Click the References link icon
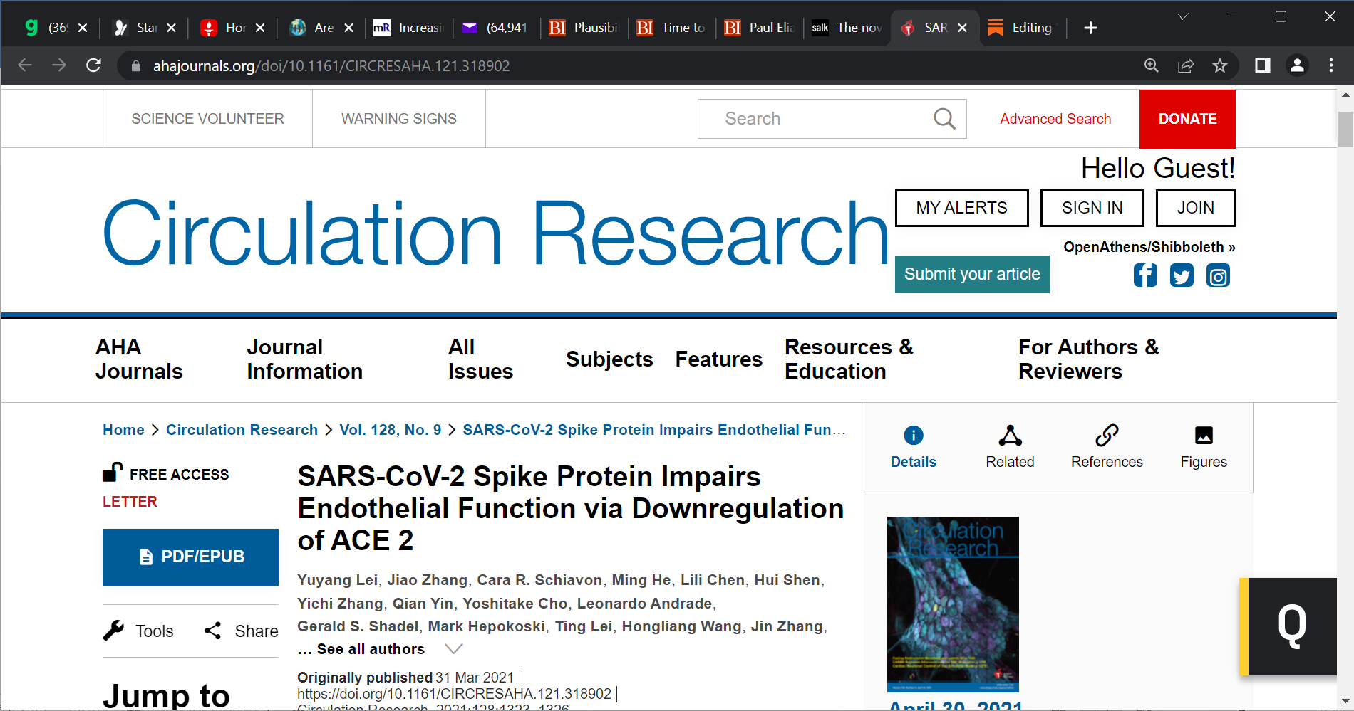This screenshot has width=1354, height=711. tap(1107, 435)
